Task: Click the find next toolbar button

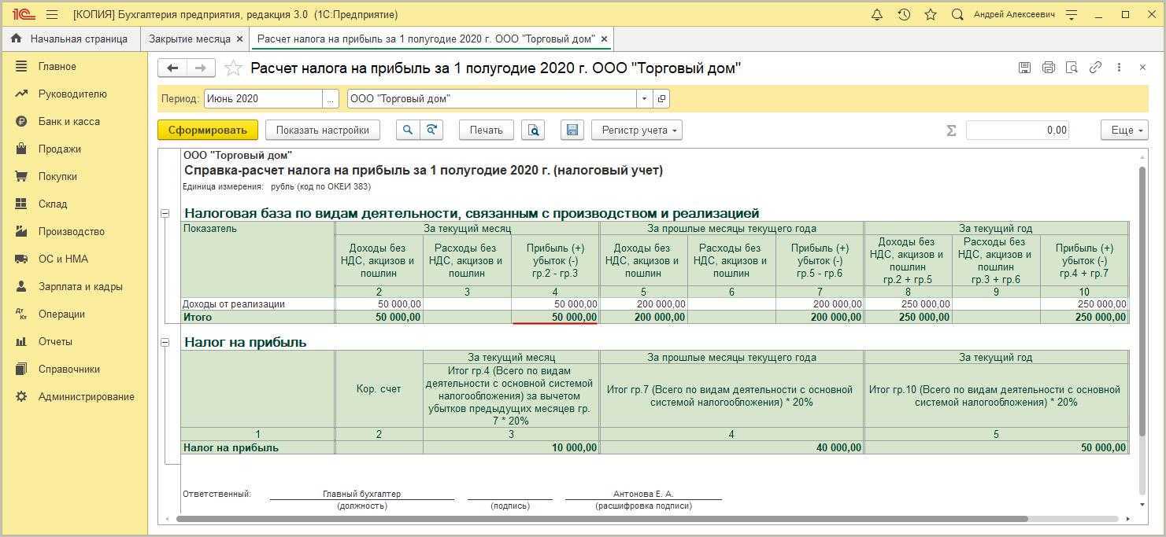Action: (x=431, y=130)
